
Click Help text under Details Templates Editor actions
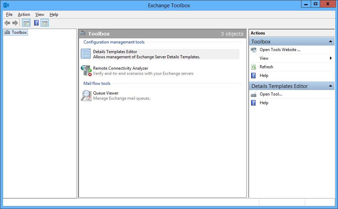(264, 103)
